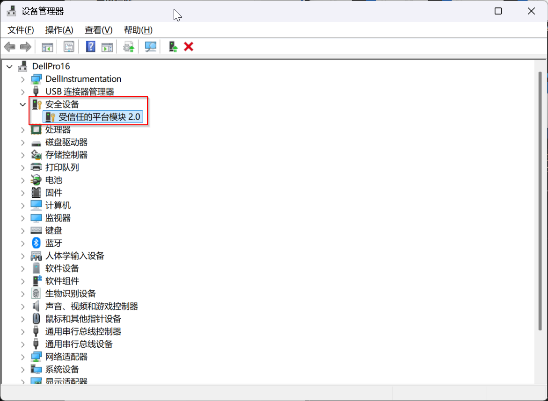Show the action pane via toolbar icon

(x=107, y=46)
